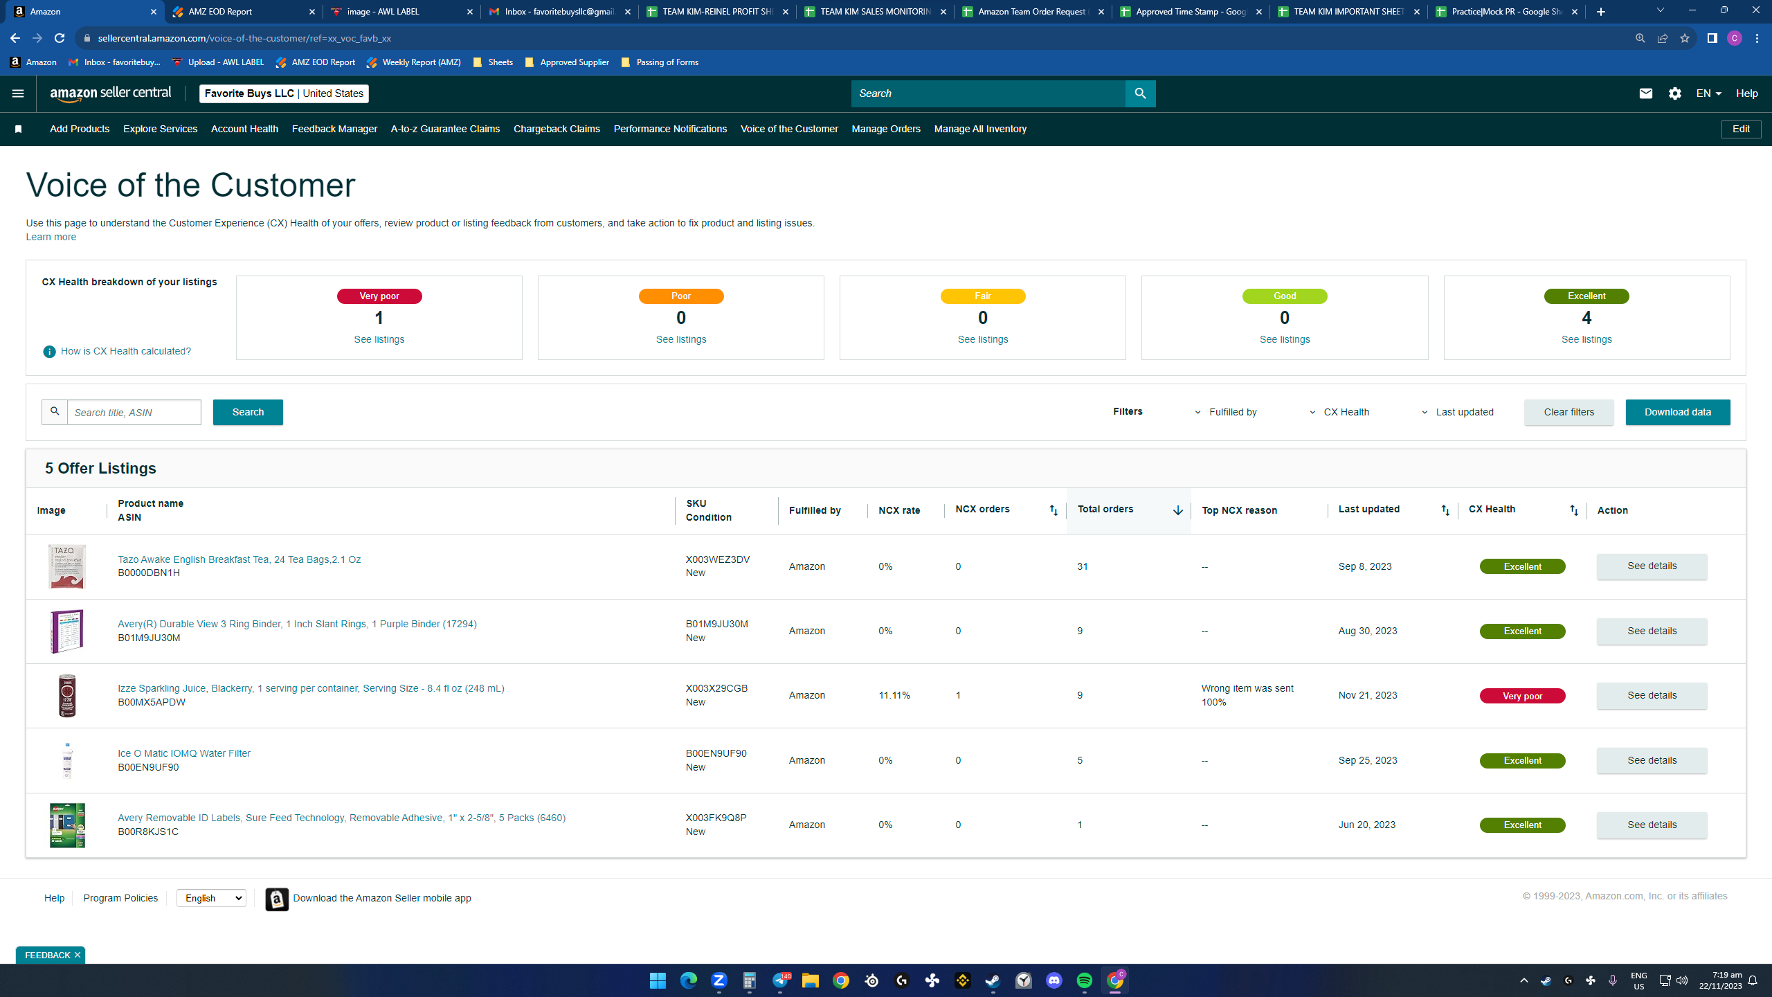Screen dimensions: 1772x997
Task: Open the hamburger navigation menu
Action: [x=18, y=93]
